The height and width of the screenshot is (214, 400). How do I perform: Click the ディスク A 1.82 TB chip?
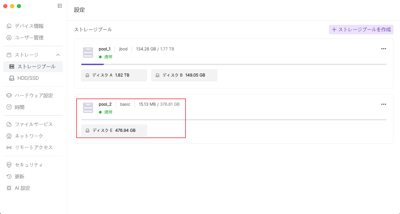click(x=114, y=75)
